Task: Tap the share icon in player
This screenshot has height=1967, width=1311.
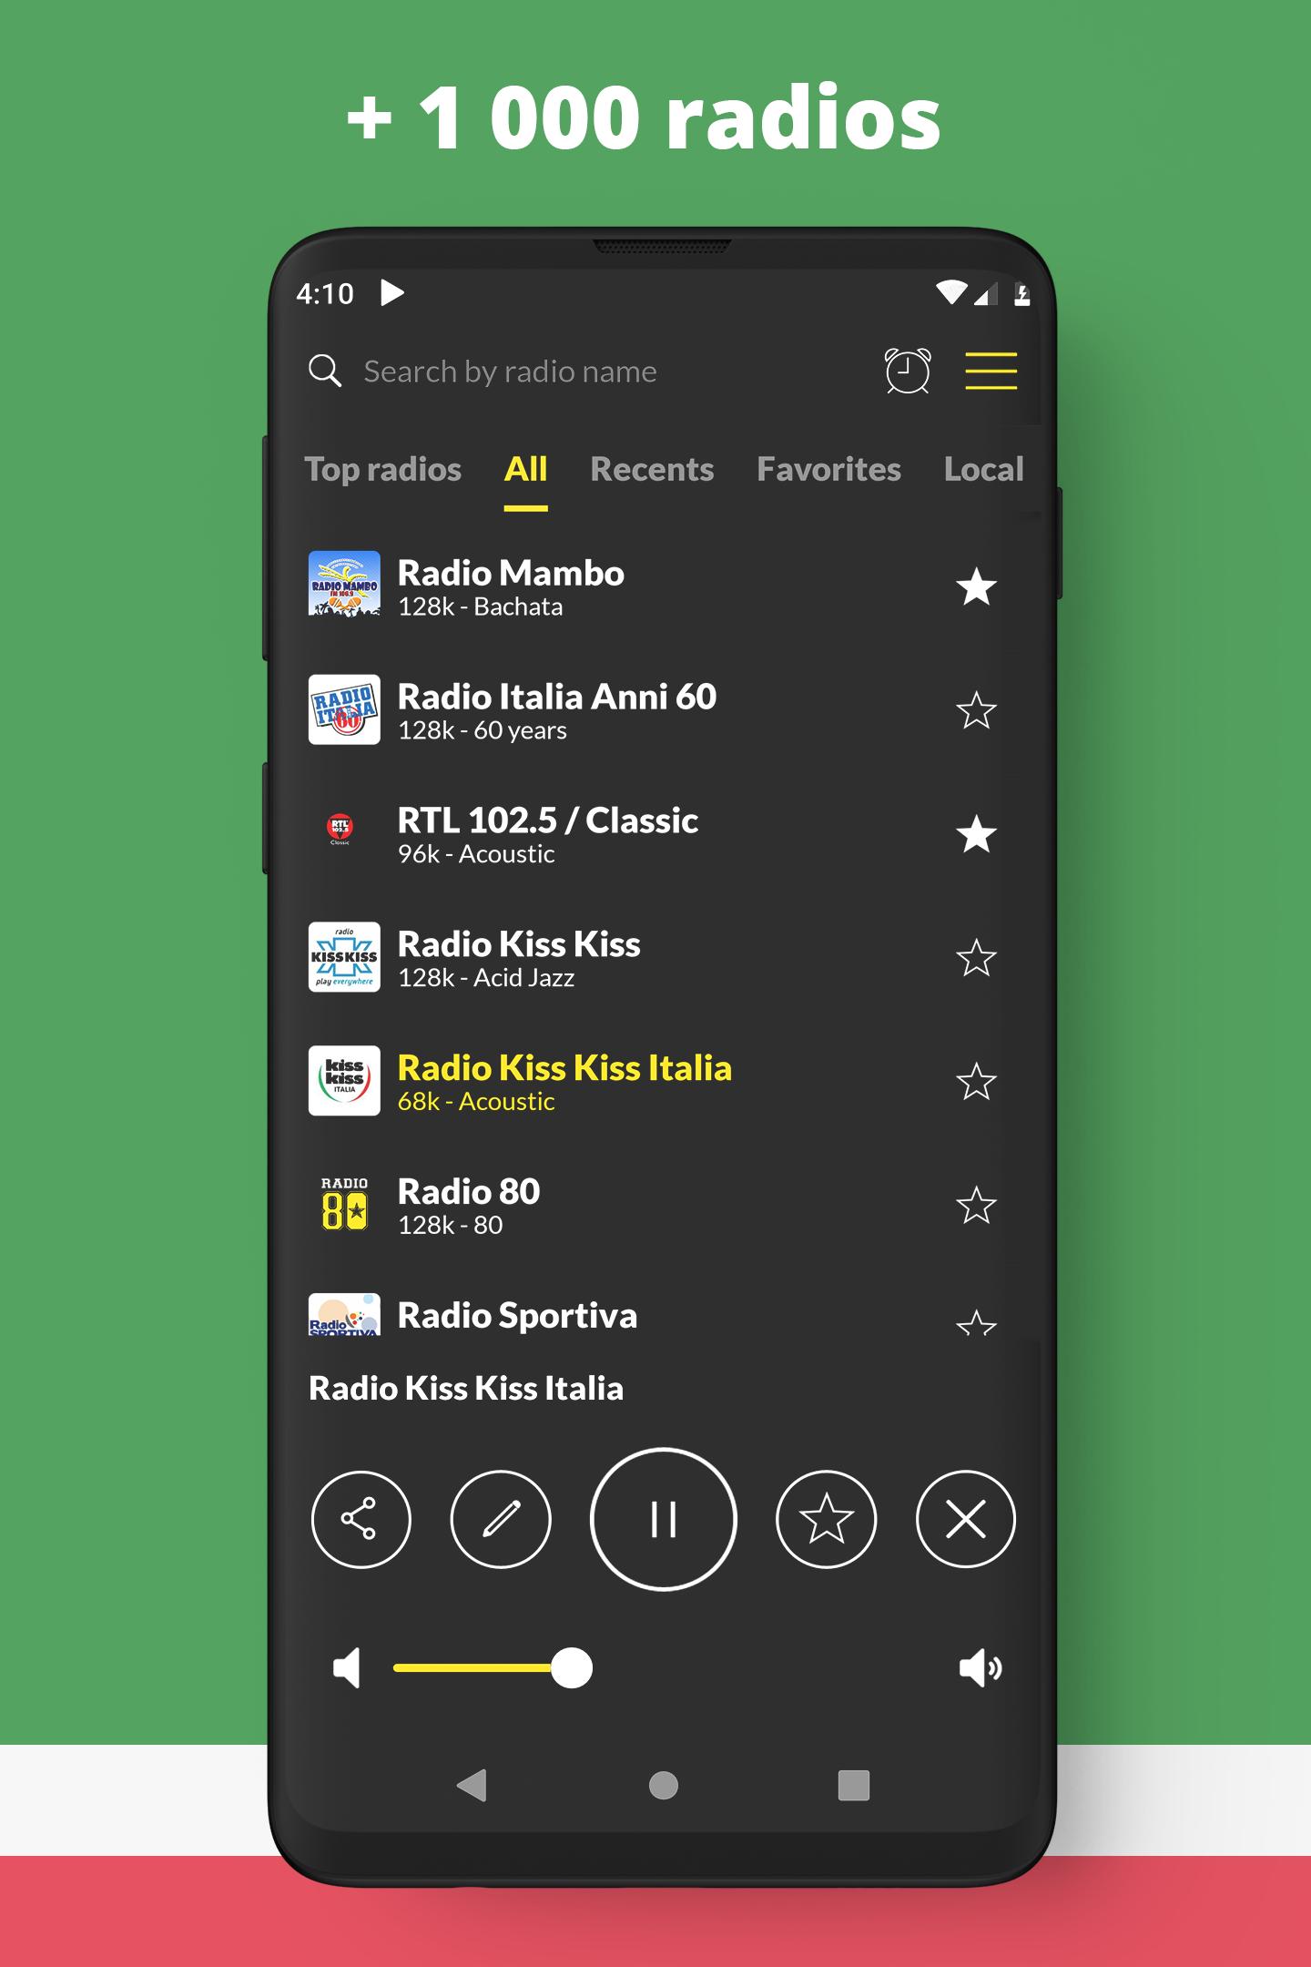Action: pos(361,1519)
